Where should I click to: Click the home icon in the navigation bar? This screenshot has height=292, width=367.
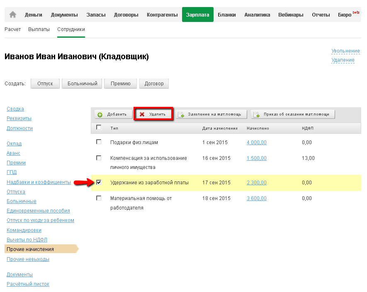pos(12,14)
